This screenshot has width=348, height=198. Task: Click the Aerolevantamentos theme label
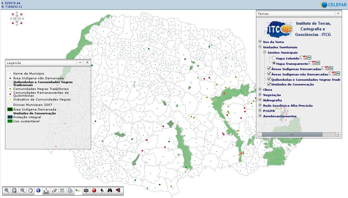click(x=280, y=116)
